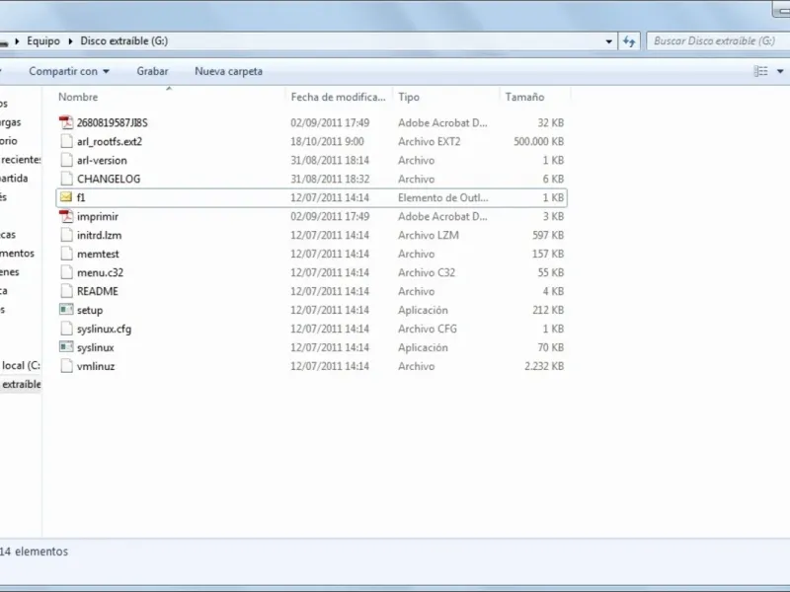The width and height of the screenshot is (790, 592).
Task: Click the setup application icon
Action: pos(66,310)
